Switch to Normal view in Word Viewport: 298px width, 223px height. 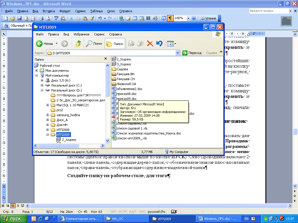coord(3,206)
